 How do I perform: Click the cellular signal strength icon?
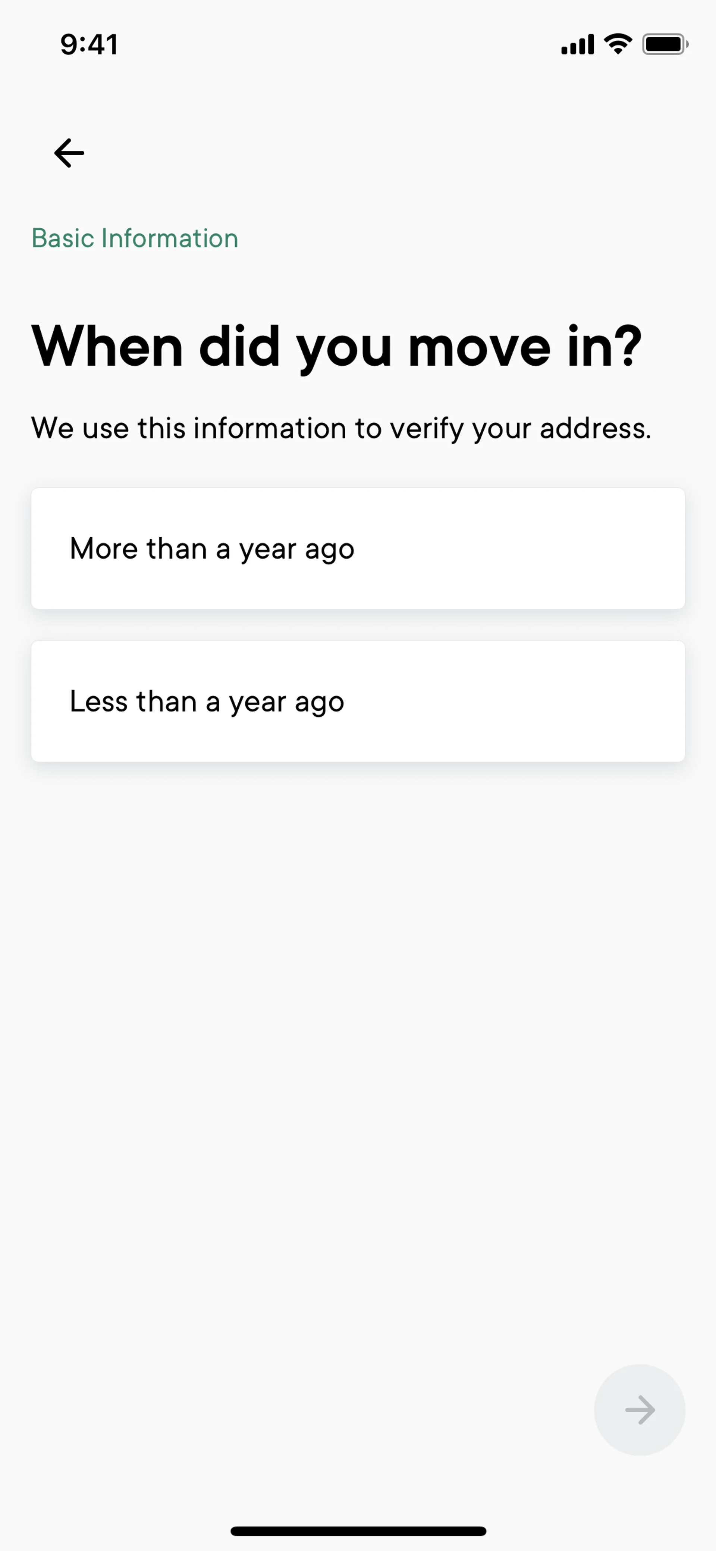tap(577, 44)
